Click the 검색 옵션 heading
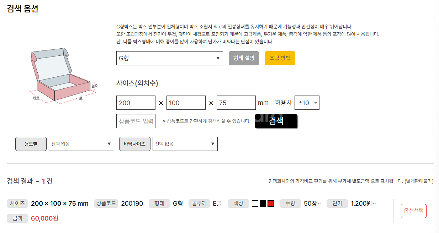 22,9
